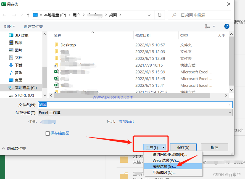
Task: Select folder modified 2022/6/15 12:03
Action: (133, 52)
